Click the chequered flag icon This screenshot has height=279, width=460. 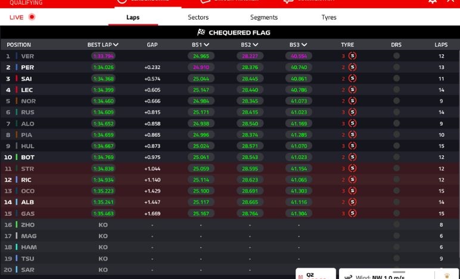[x=201, y=33]
